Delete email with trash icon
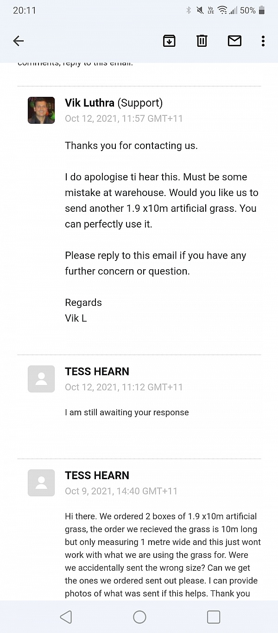Screen dimensions: 278x633 (x=202, y=41)
